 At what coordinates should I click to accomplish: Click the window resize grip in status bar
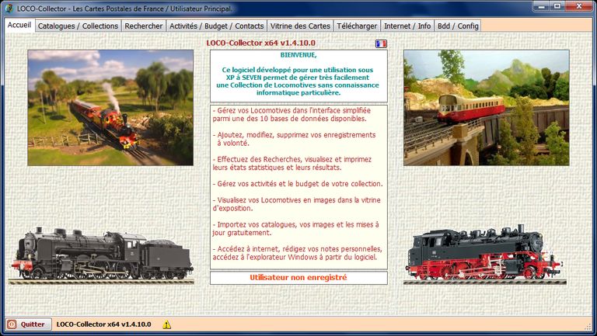click(588, 327)
